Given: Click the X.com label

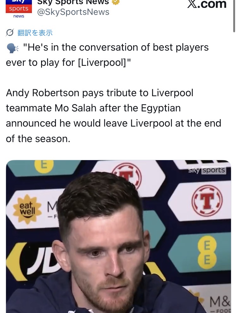Looking at the screenshot, I should (207, 4).
